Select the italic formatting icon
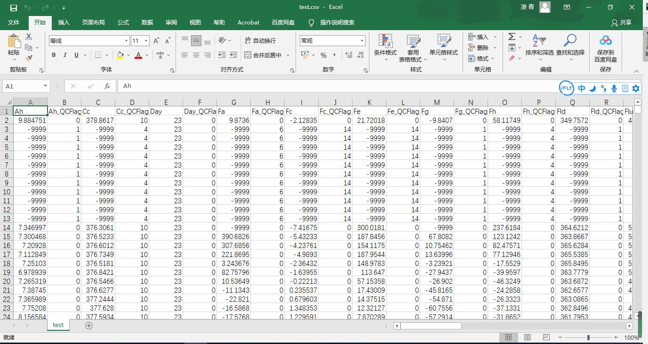Image resolution: width=648 pixels, height=344 pixels. click(x=64, y=55)
